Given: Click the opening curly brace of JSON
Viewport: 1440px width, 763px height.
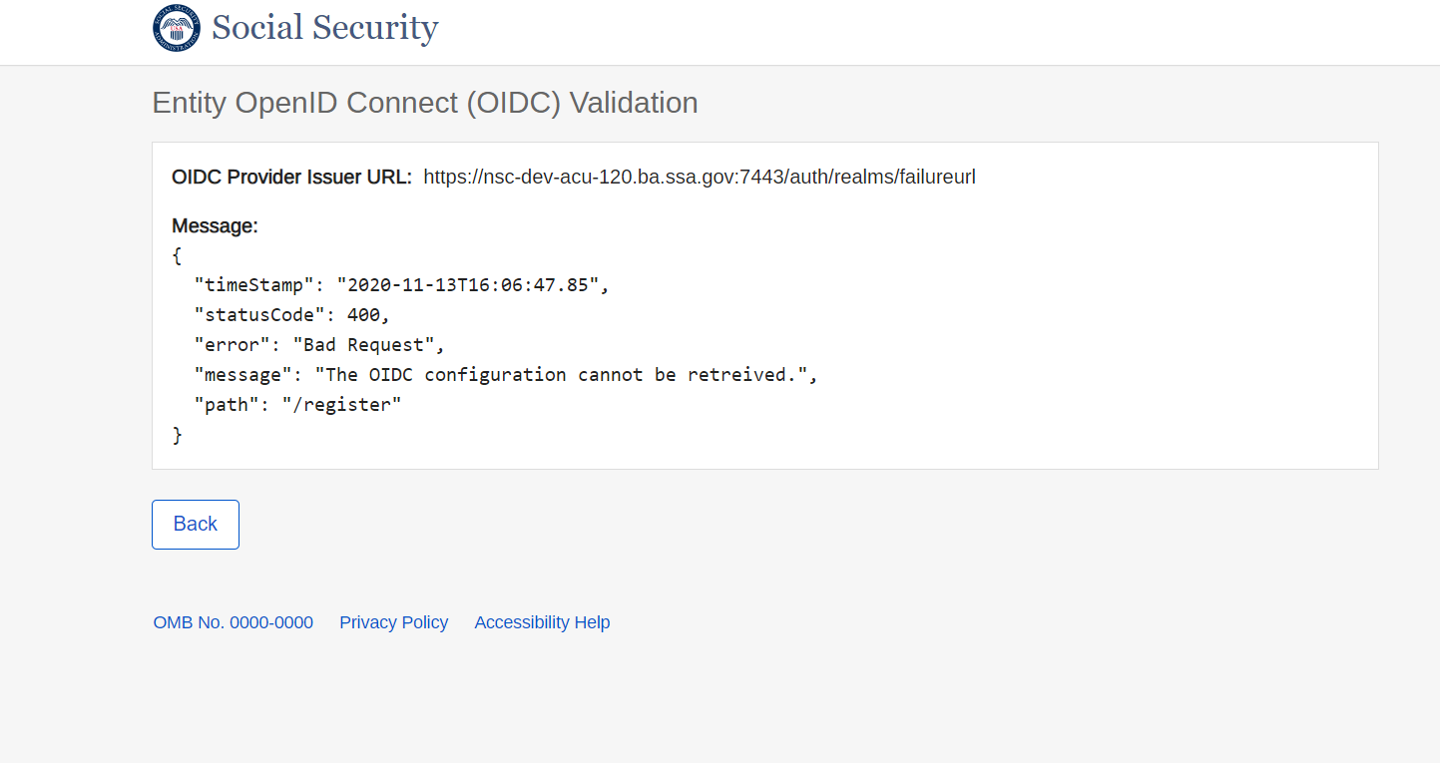Looking at the screenshot, I should click(177, 255).
